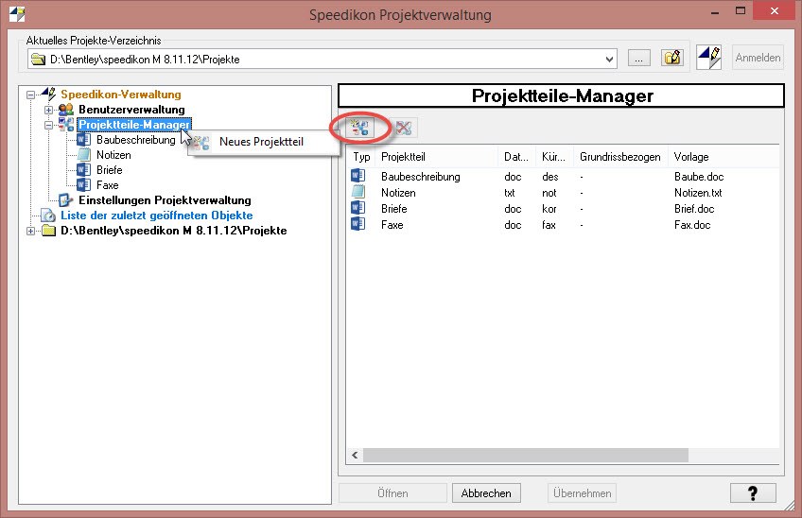Click the Einstellungen Projektverwaltung icon

66,200
